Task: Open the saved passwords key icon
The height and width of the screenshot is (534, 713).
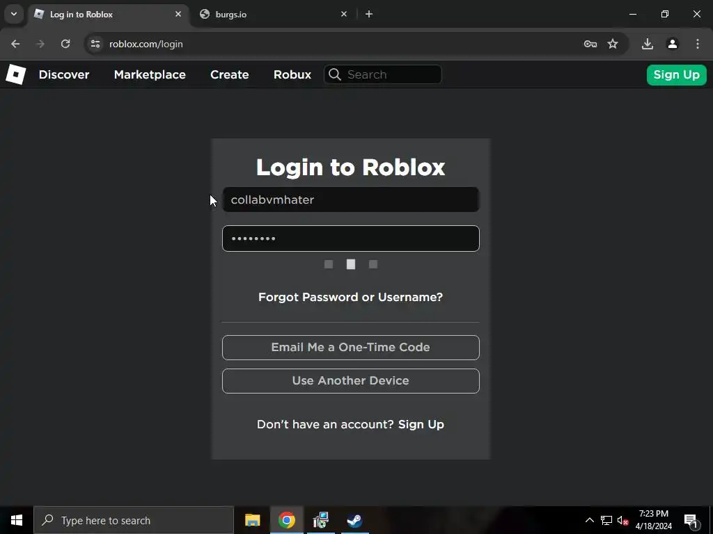Action: [x=590, y=44]
